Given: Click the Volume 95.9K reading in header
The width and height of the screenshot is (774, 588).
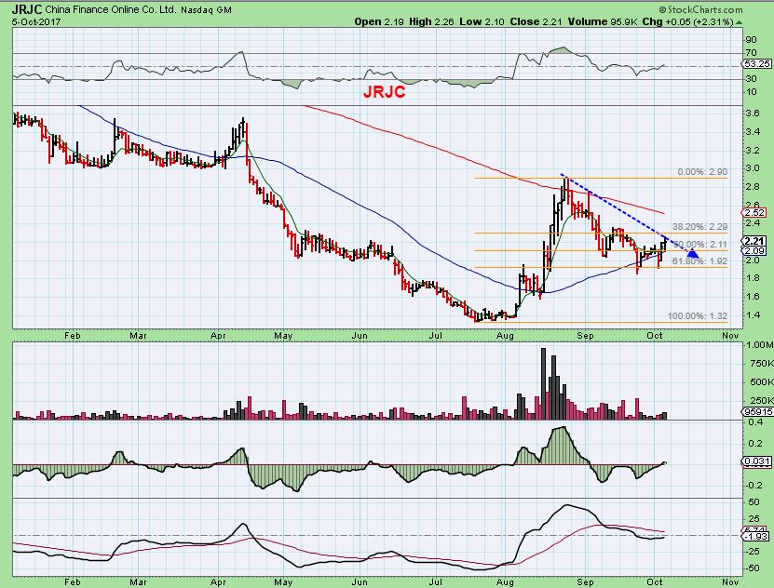Looking at the screenshot, I should click(x=603, y=21).
